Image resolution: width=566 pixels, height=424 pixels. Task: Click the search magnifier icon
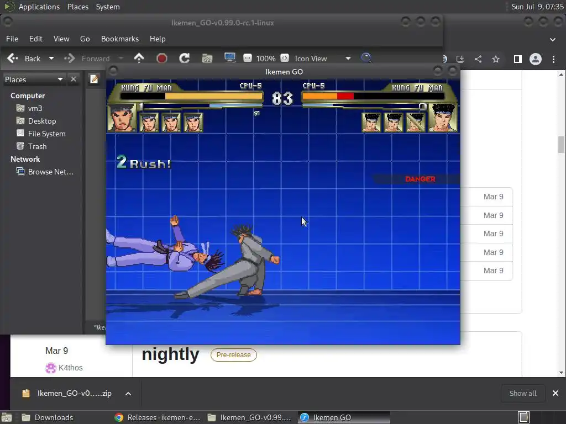[x=366, y=58]
